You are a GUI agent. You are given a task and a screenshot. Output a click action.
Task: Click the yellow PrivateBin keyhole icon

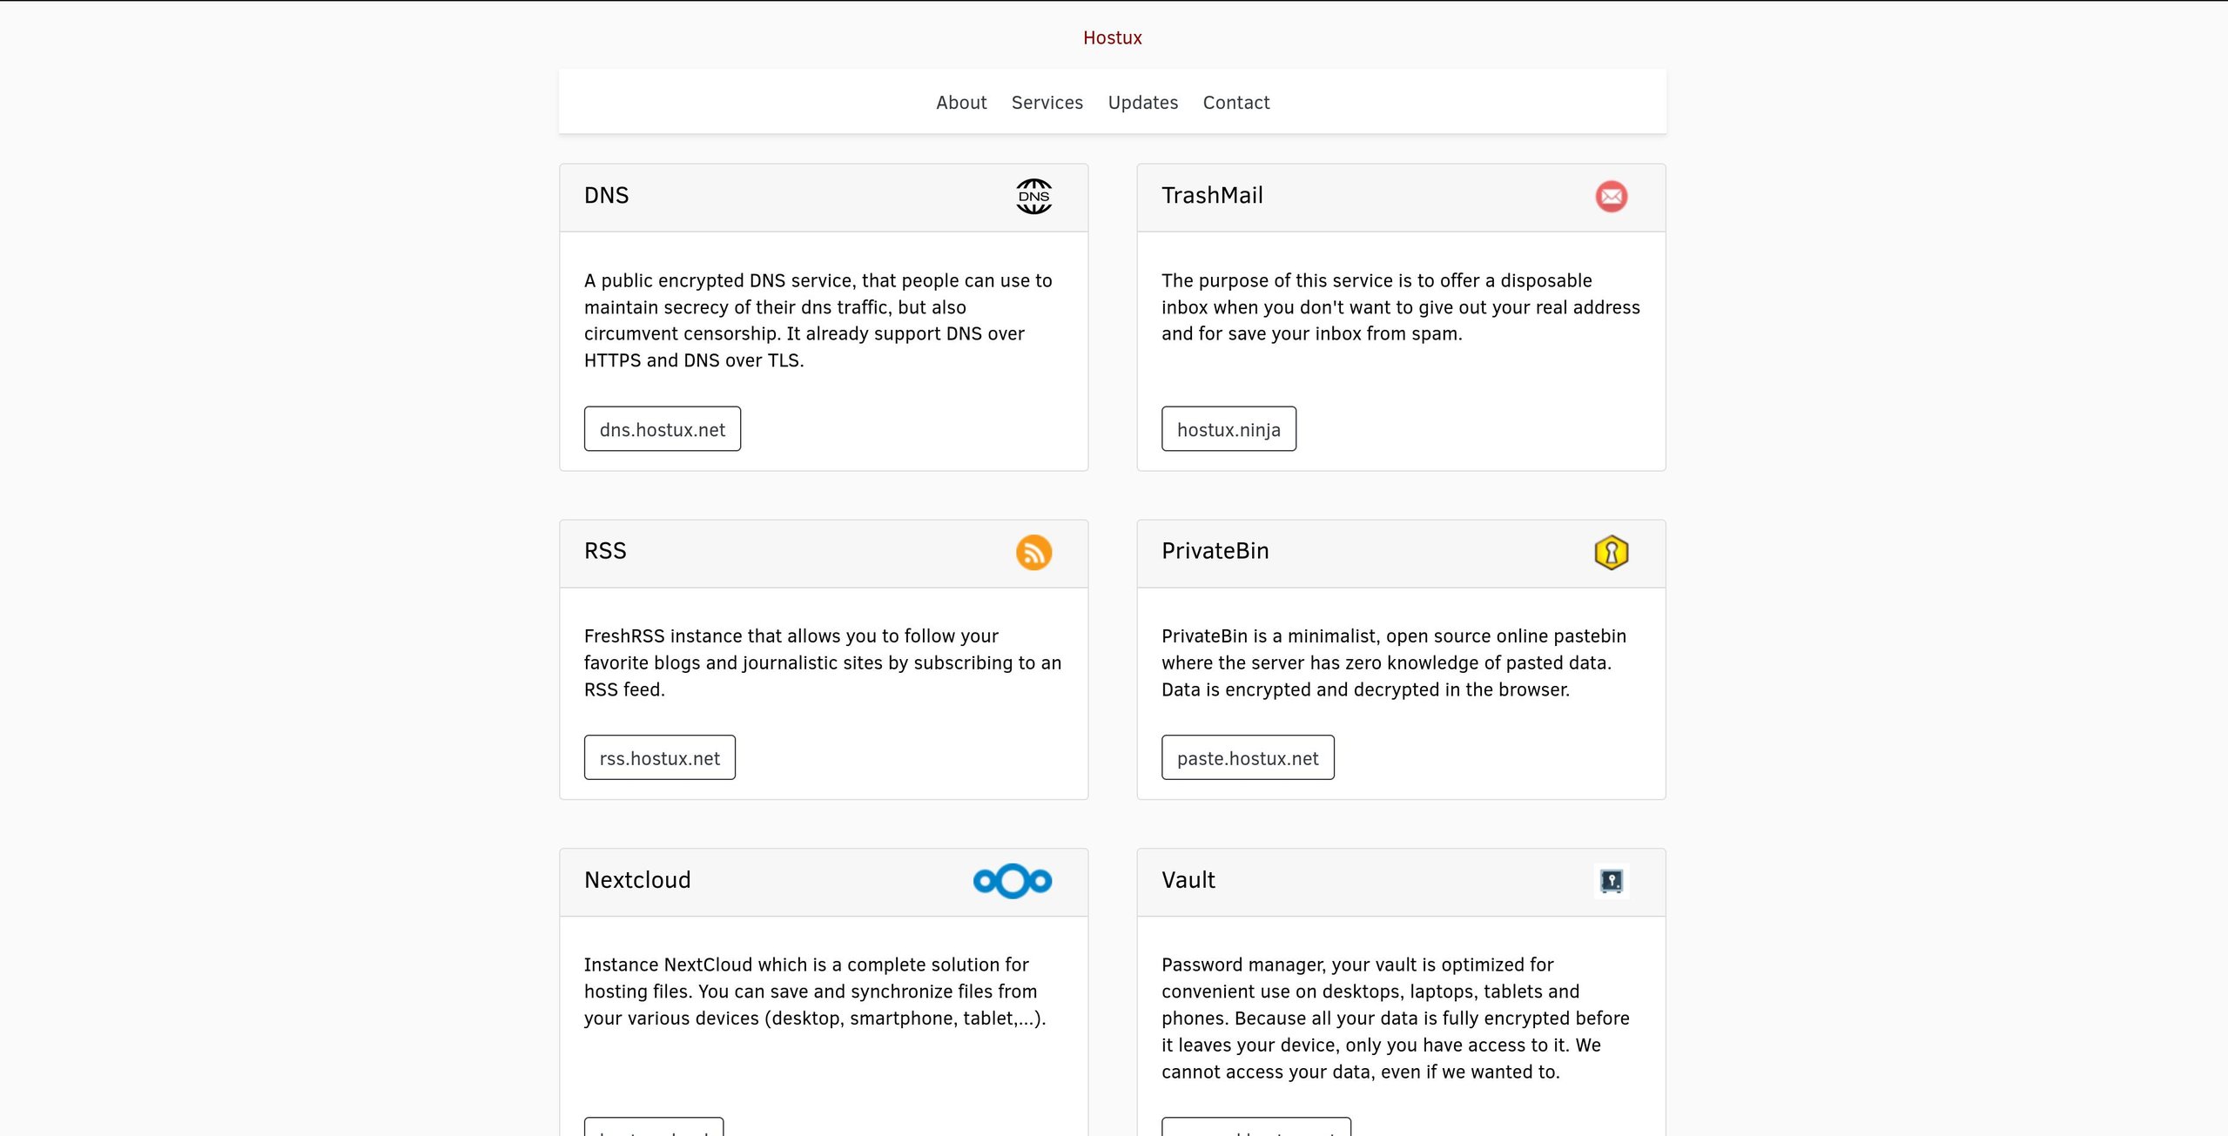[1611, 553]
